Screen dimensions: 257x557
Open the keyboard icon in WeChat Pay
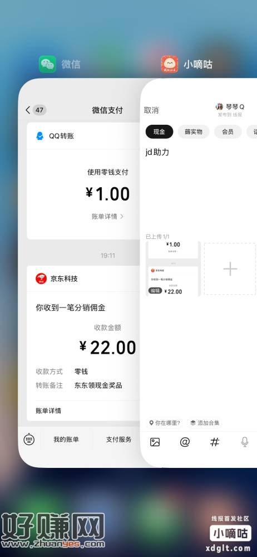tap(29, 440)
